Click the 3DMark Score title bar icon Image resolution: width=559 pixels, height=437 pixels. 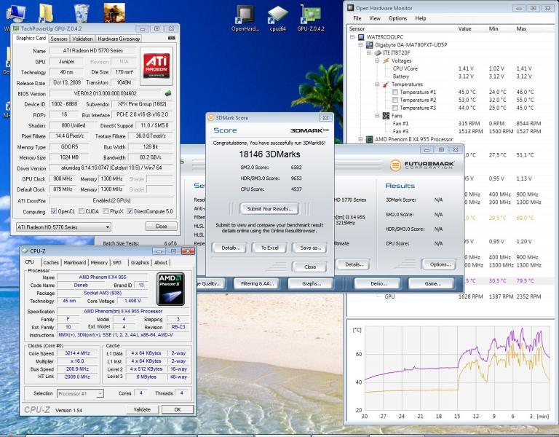click(x=211, y=118)
